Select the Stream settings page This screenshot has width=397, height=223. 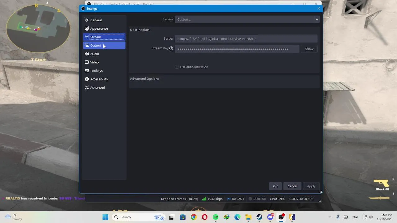click(x=104, y=37)
